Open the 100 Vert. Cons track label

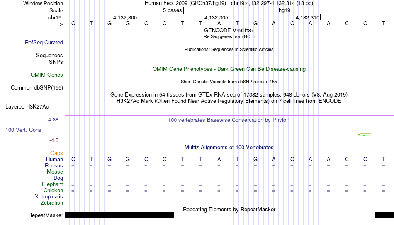[x=23, y=130]
